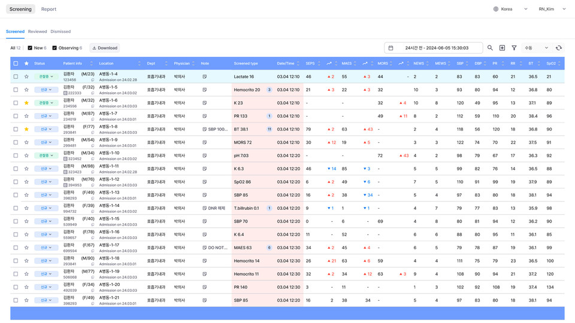Open the filter funnel icon
The width and height of the screenshot is (575, 323).
514,48
